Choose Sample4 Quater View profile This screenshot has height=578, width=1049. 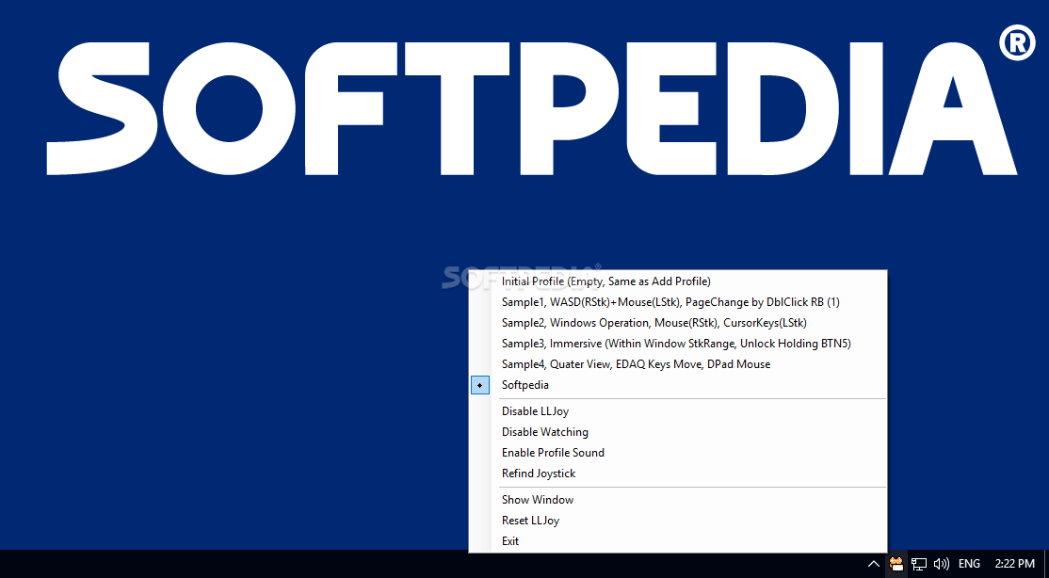coord(678,364)
